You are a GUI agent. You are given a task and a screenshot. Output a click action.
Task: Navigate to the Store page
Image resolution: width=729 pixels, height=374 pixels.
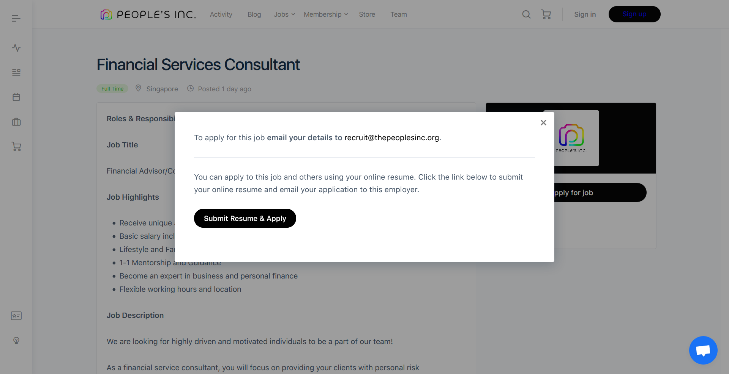pos(367,14)
